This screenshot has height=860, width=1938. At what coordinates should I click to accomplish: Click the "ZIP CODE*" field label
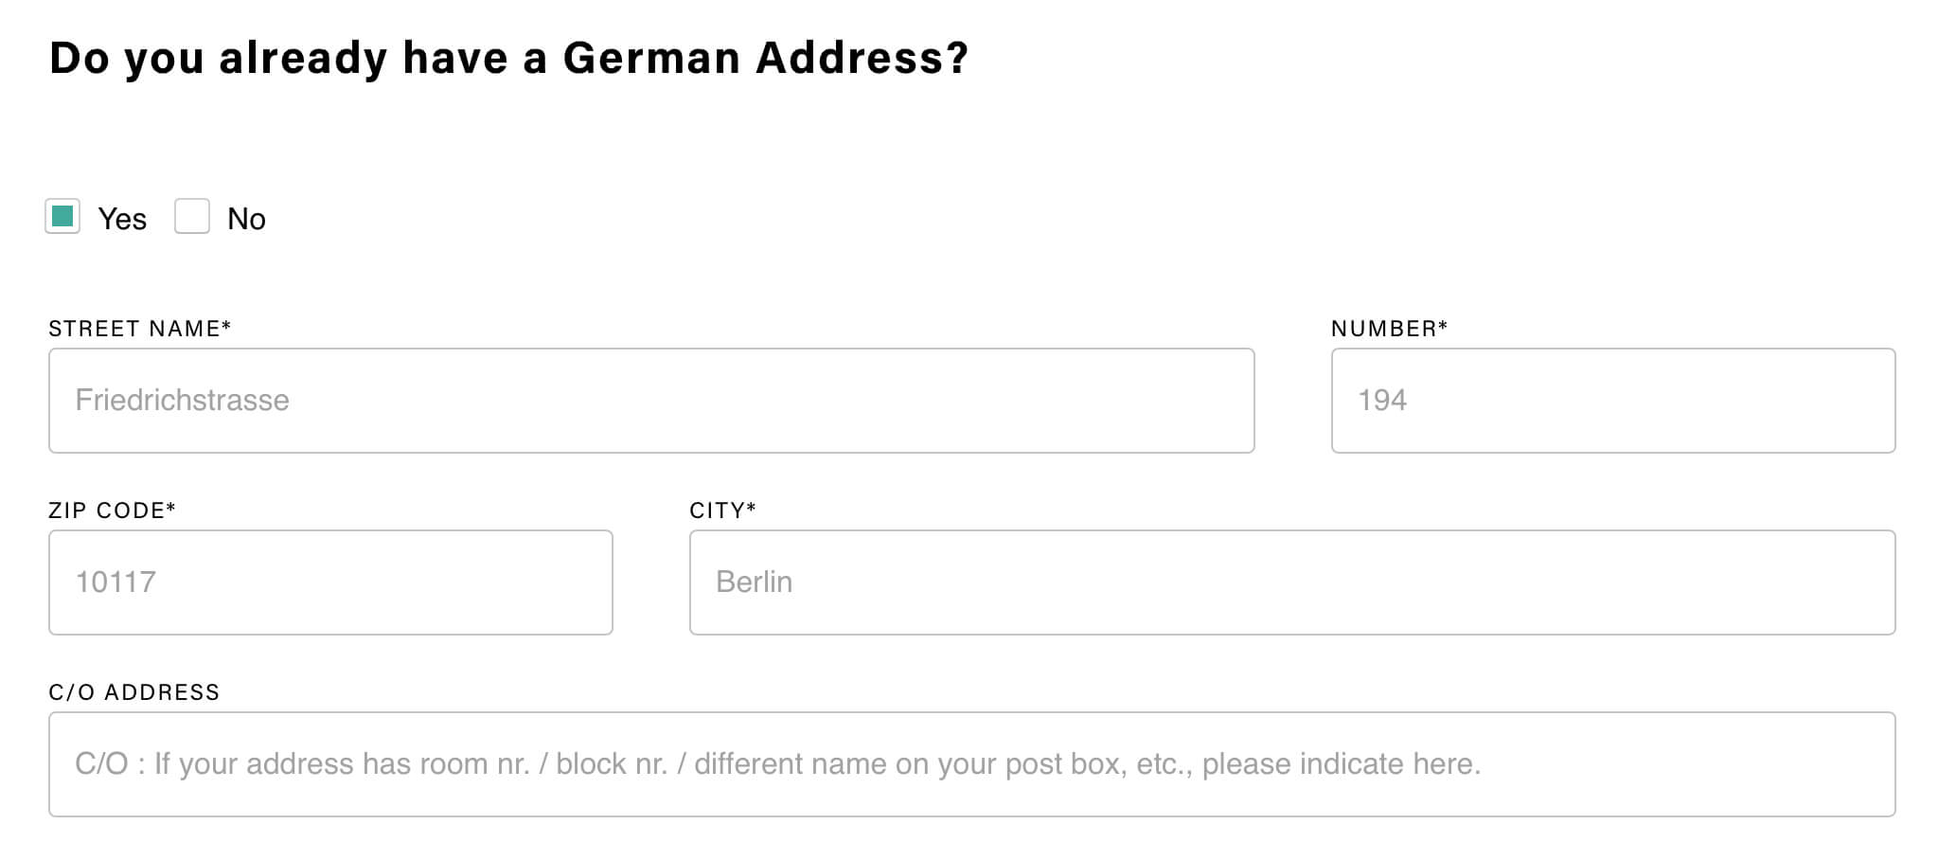coord(112,511)
